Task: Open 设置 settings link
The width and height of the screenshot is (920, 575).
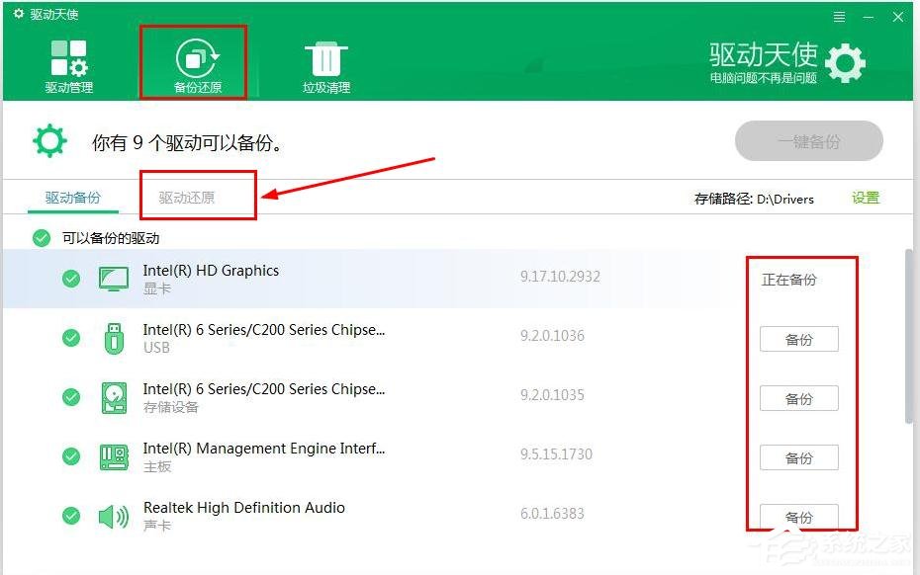Action: pyautogui.click(x=865, y=198)
